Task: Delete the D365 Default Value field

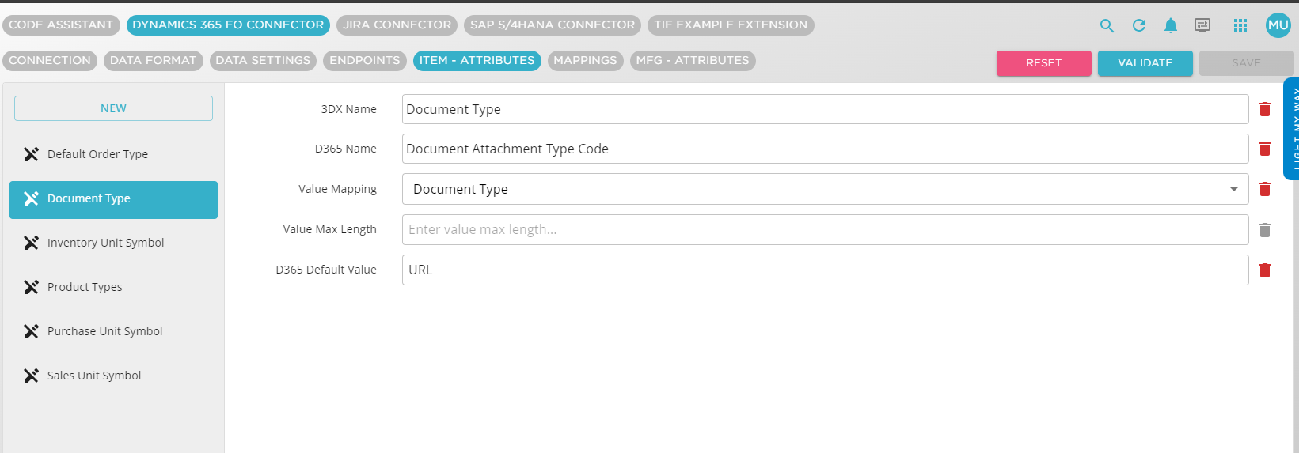Action: (x=1265, y=270)
